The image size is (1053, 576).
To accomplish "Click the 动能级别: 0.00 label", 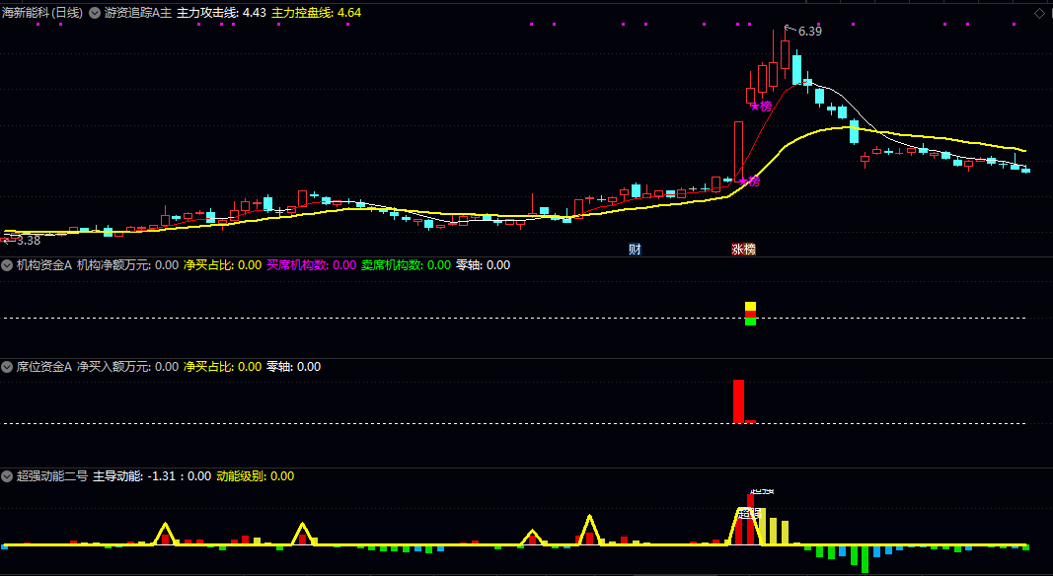I will pyautogui.click(x=256, y=476).
